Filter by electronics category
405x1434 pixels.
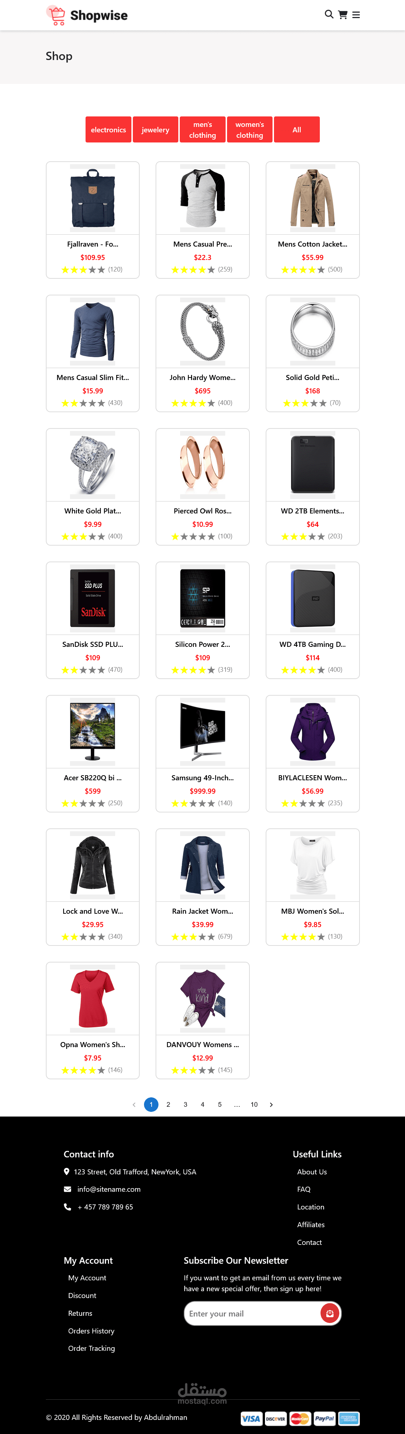(x=108, y=130)
